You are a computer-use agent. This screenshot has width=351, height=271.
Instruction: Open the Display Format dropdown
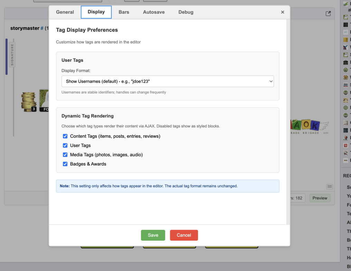(x=168, y=81)
